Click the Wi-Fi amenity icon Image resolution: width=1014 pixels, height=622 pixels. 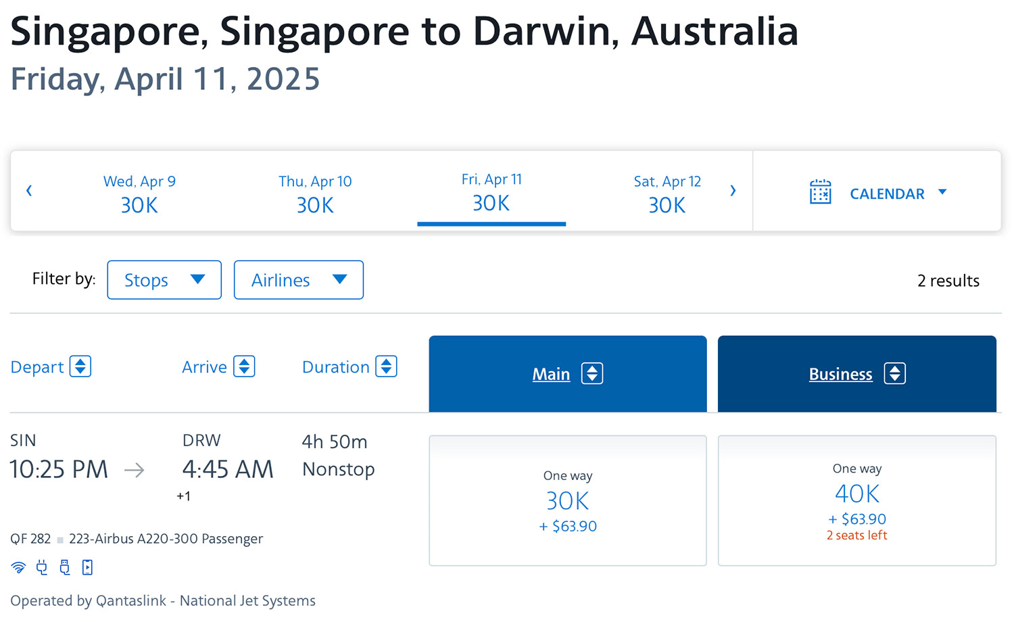[18, 567]
